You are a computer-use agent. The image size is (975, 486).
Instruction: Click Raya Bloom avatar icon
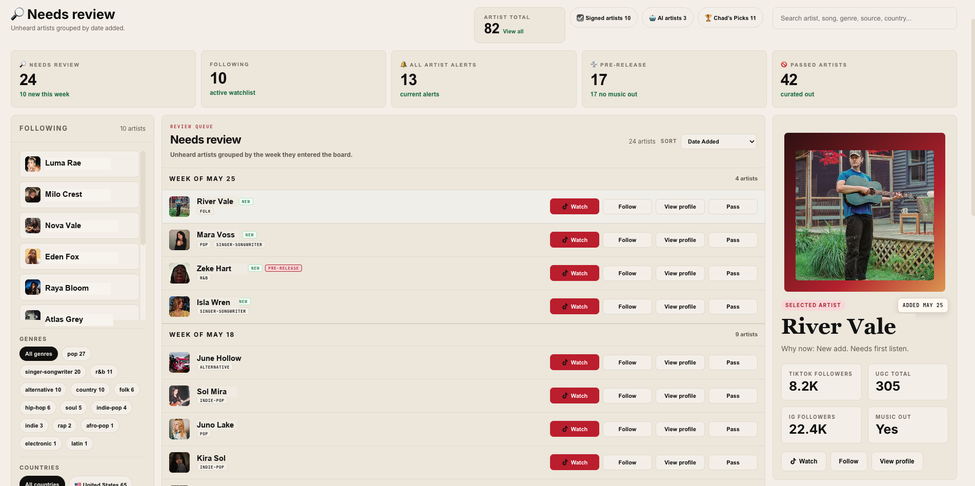point(33,287)
